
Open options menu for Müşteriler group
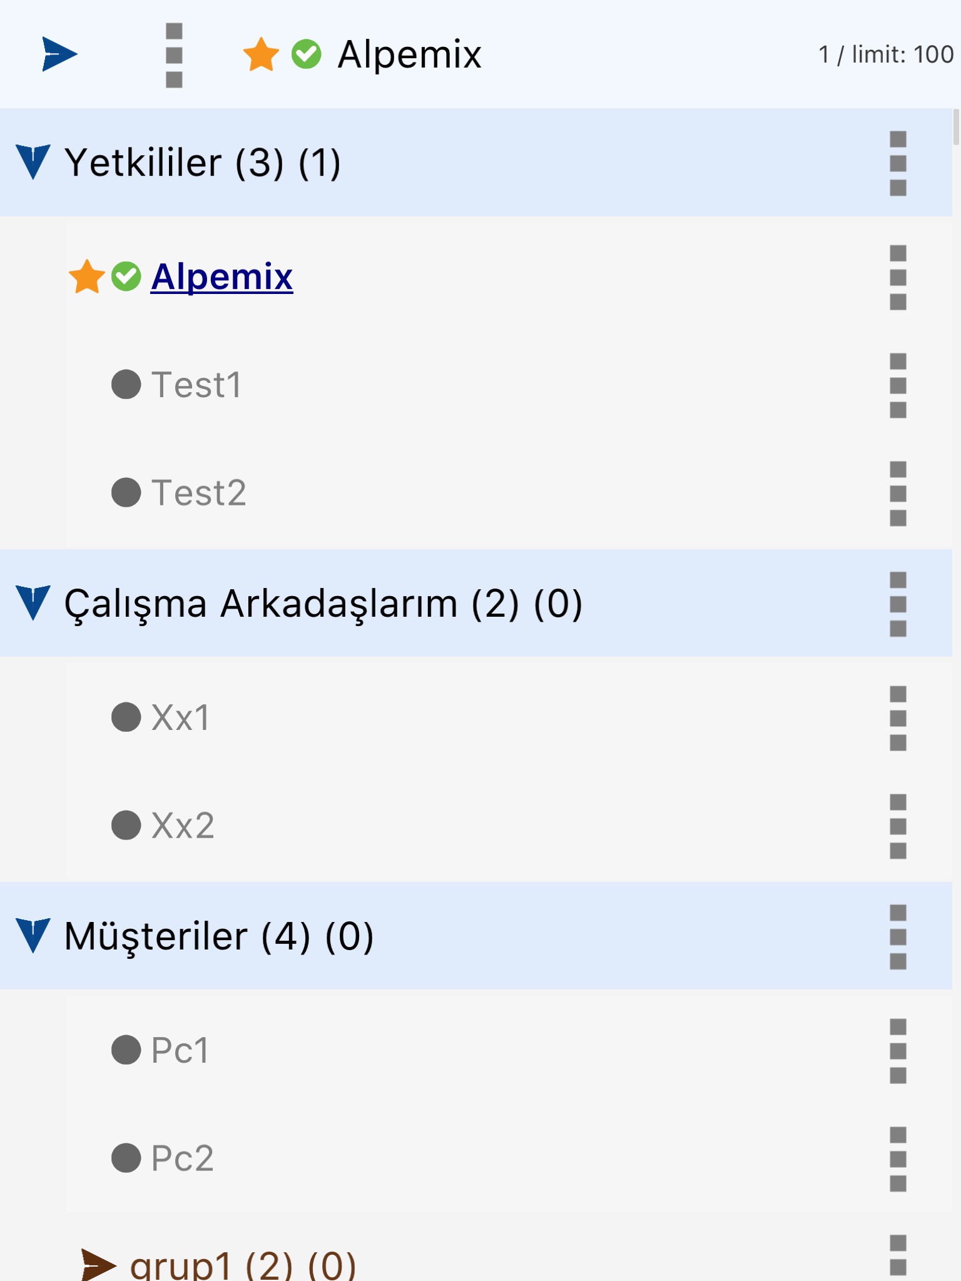point(898,936)
